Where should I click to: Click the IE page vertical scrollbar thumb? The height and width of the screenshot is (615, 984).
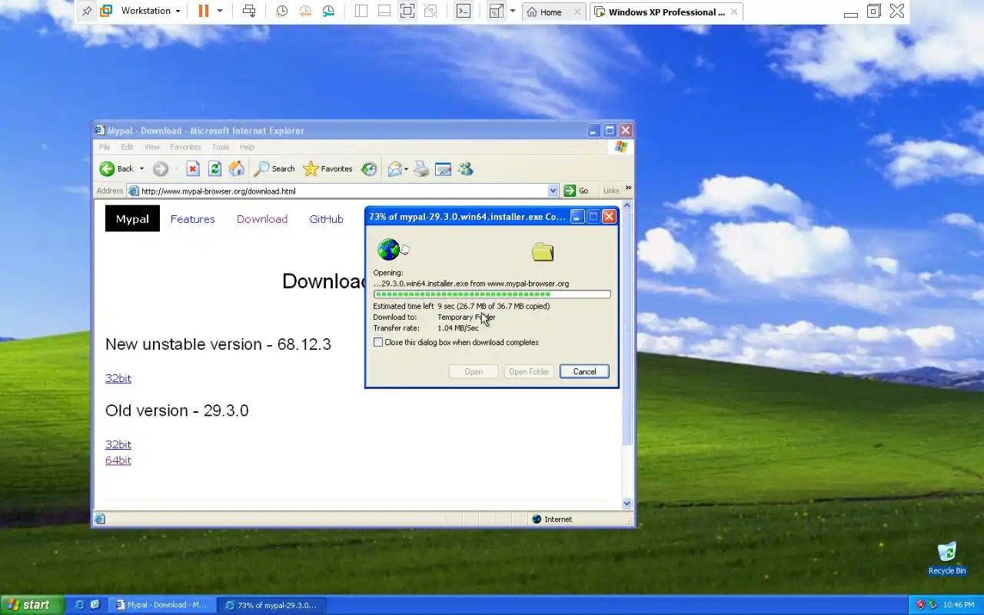tap(627, 329)
